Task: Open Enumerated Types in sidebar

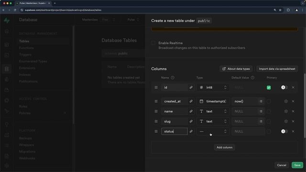Action: pyautogui.click(x=33, y=61)
